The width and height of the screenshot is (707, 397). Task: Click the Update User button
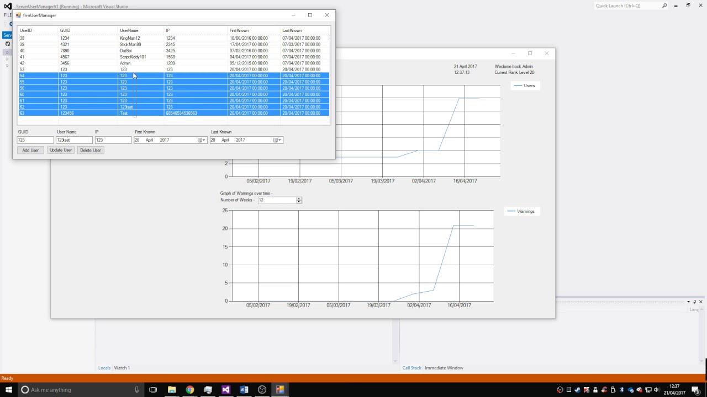[x=61, y=150]
